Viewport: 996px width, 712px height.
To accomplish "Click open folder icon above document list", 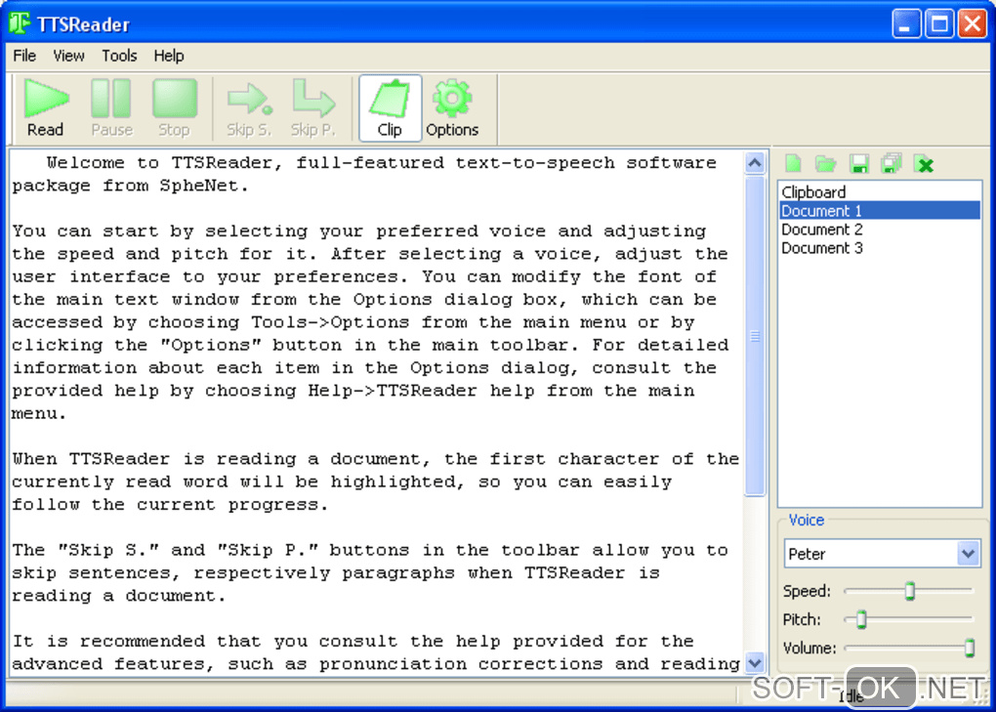I will click(x=825, y=164).
